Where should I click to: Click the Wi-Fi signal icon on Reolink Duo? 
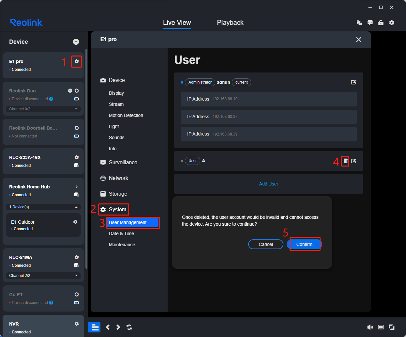coord(70,91)
